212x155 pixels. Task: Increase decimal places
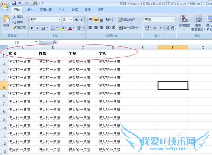click(167, 28)
